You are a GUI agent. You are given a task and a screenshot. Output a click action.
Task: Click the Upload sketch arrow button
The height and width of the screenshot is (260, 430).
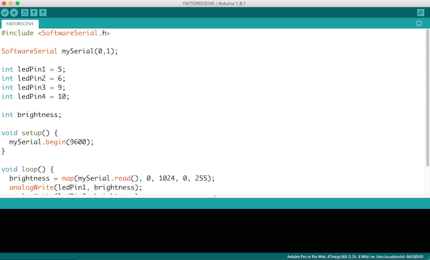pos(14,13)
